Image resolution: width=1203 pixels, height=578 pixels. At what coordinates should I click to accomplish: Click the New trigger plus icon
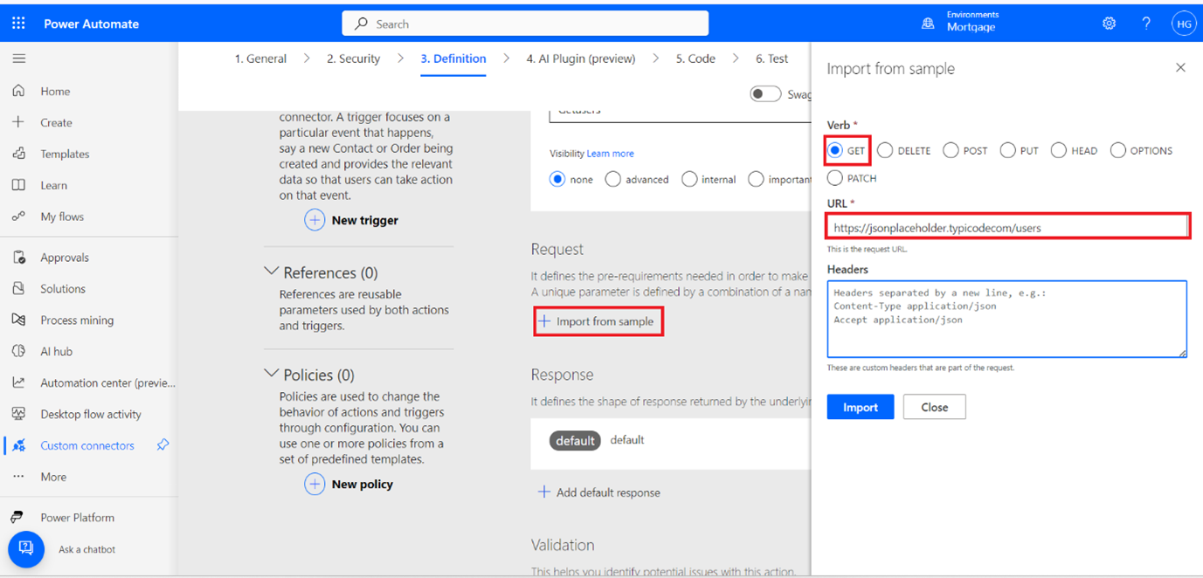(315, 221)
